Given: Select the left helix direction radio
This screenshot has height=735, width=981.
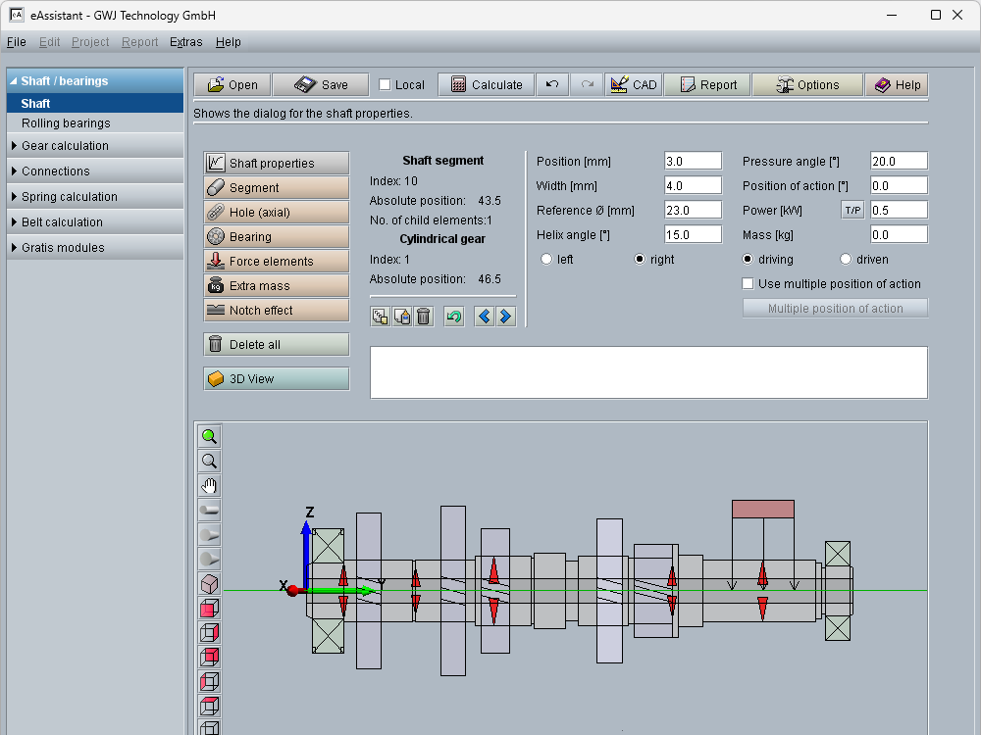Looking at the screenshot, I should coord(546,260).
